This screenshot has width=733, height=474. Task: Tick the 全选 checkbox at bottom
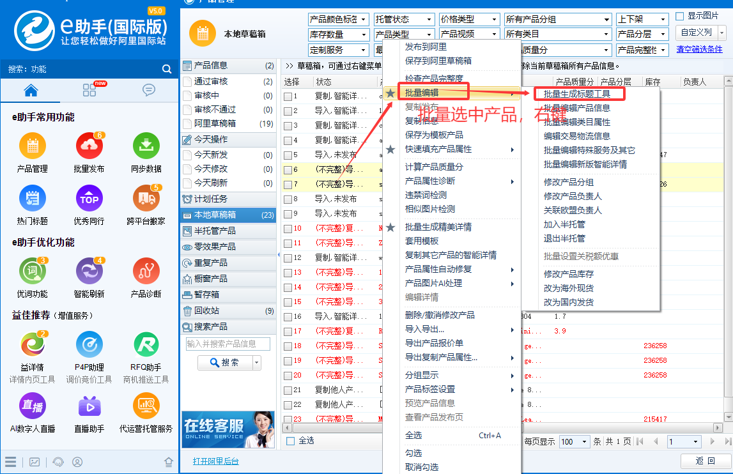(291, 441)
